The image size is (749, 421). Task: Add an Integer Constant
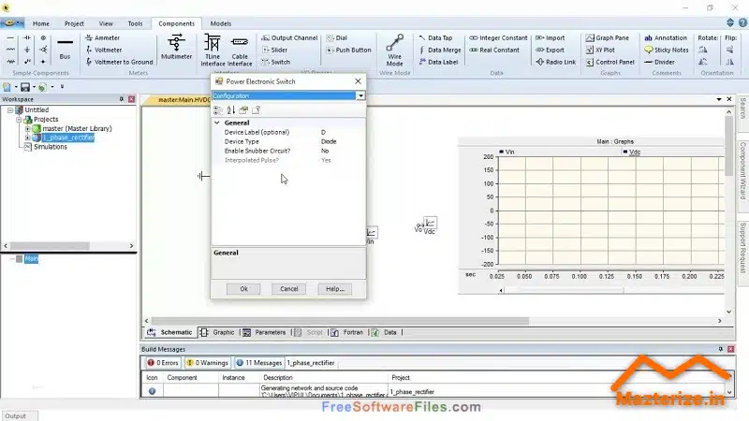pos(498,37)
